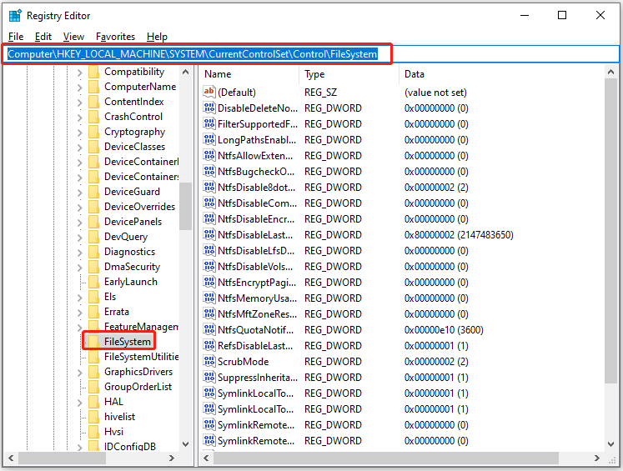The width and height of the screenshot is (623, 471).
Task: Click the NtfsDisableEncr... DWORD icon
Action: 209,218
